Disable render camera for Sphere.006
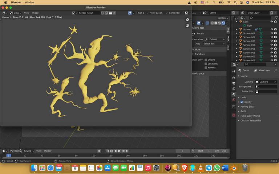The image size is (279, 174). click(x=275, y=53)
